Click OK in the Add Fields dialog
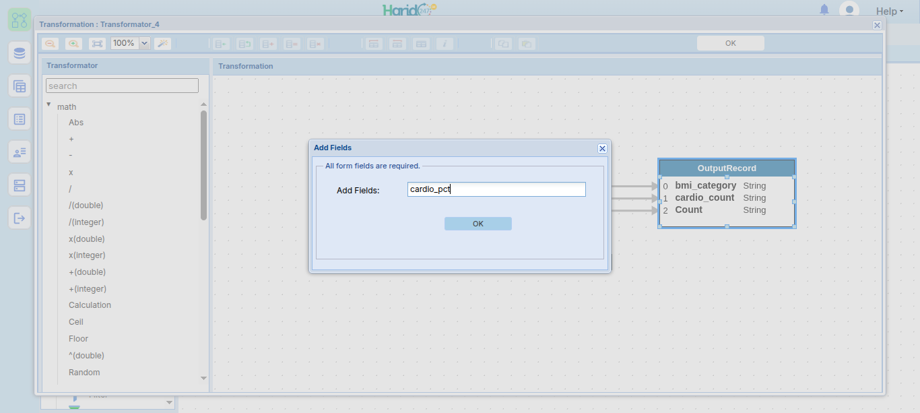This screenshot has height=413, width=920. click(478, 224)
